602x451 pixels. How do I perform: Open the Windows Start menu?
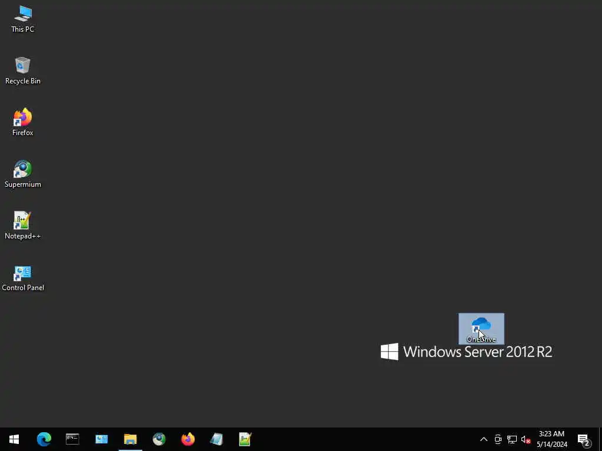pyautogui.click(x=14, y=439)
